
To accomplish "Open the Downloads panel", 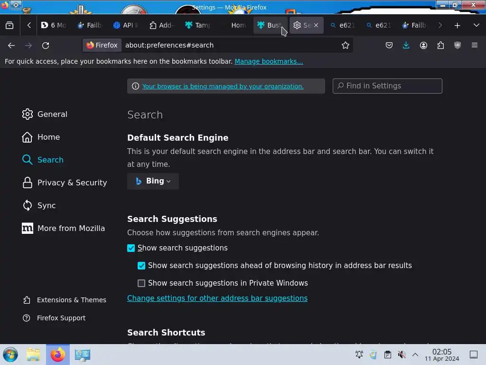I will (x=406, y=45).
